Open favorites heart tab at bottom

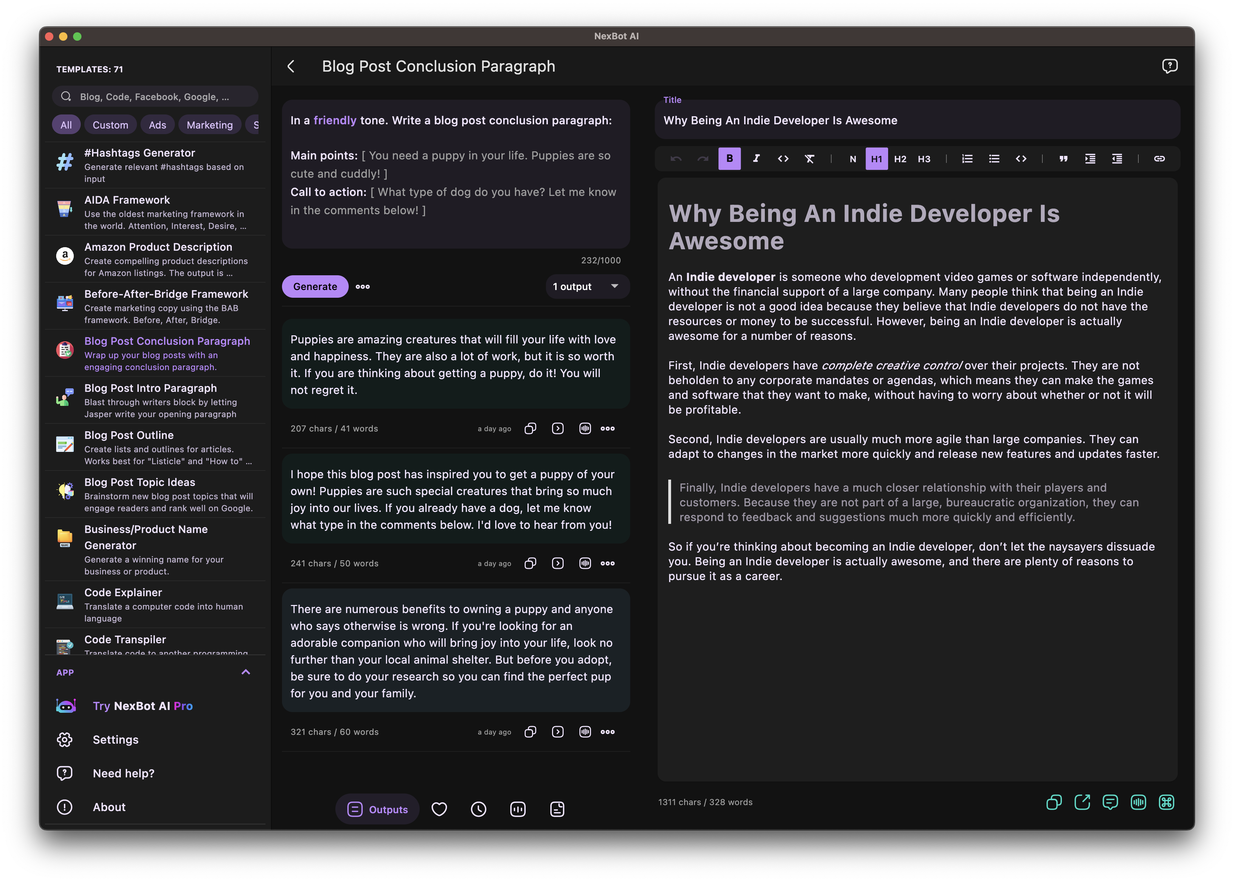pyautogui.click(x=439, y=809)
